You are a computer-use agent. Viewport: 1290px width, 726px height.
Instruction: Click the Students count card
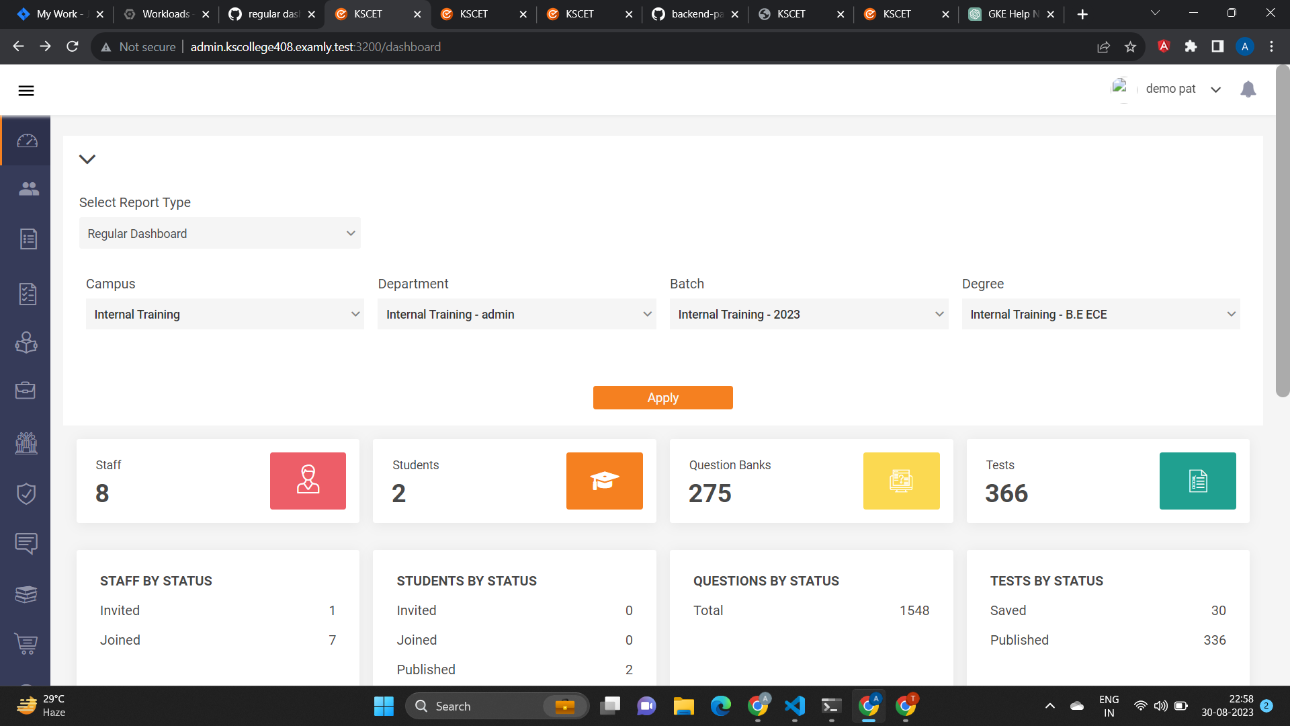pyautogui.click(x=514, y=481)
